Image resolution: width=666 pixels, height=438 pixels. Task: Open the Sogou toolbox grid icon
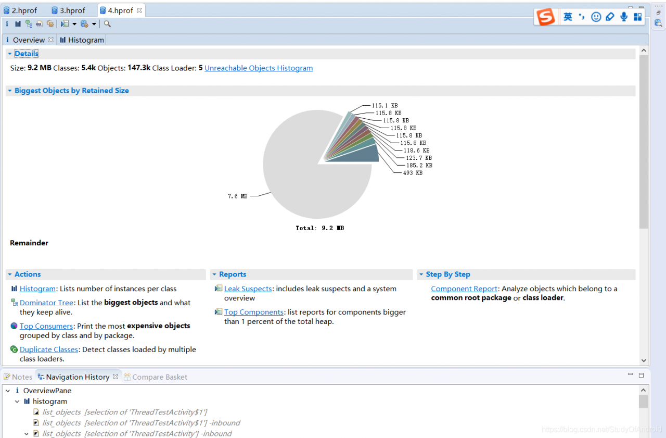tap(637, 17)
